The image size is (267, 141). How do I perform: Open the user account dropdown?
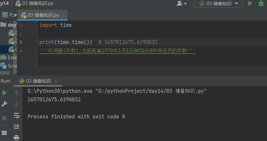pyautogui.click(x=182, y=4)
